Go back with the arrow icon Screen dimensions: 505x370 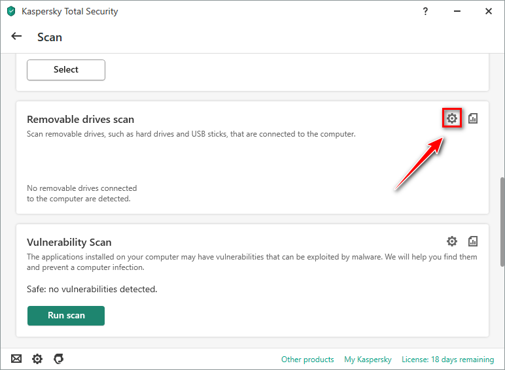tap(16, 37)
